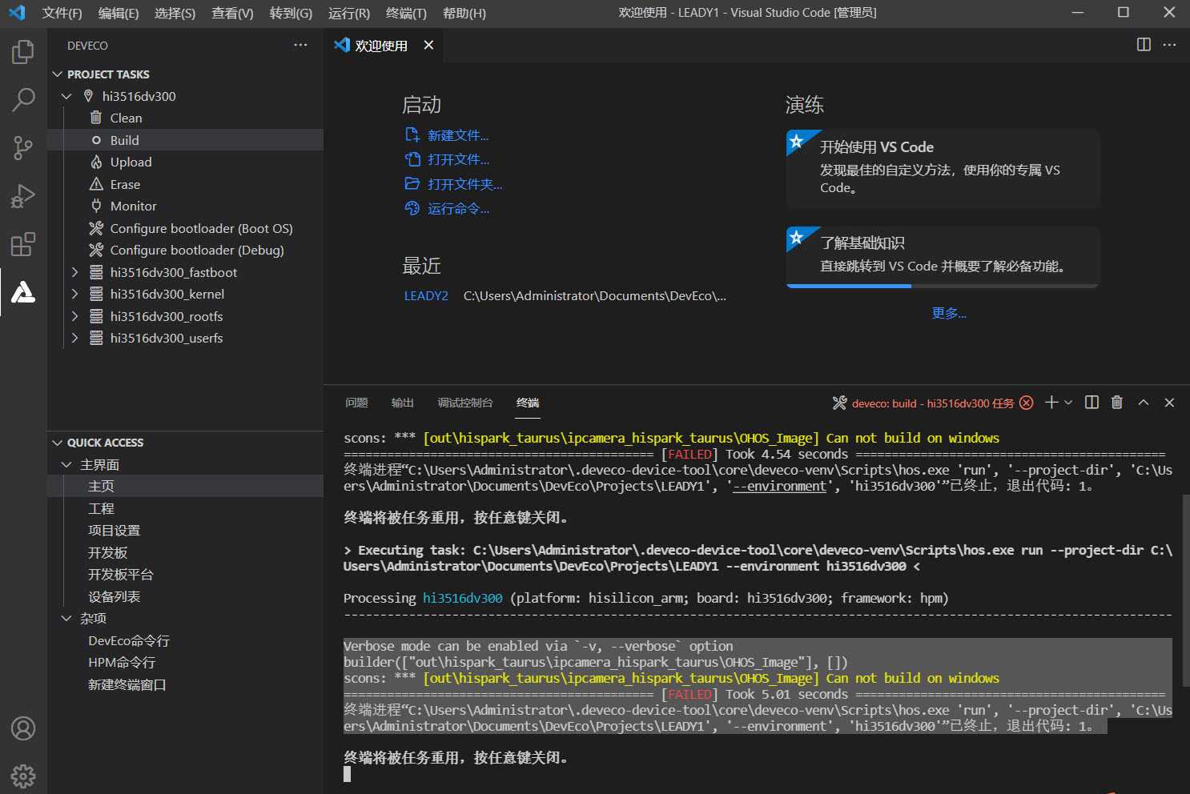Open the launch profile dropdown arrow beside plus
Viewport: 1190px width, 794px height.
pos(1068,403)
